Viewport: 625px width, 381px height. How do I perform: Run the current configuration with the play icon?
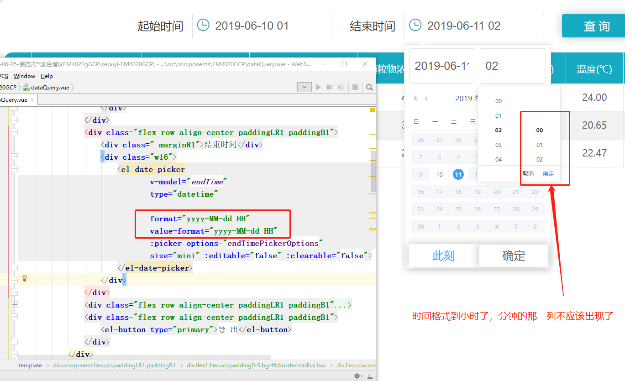point(317,87)
